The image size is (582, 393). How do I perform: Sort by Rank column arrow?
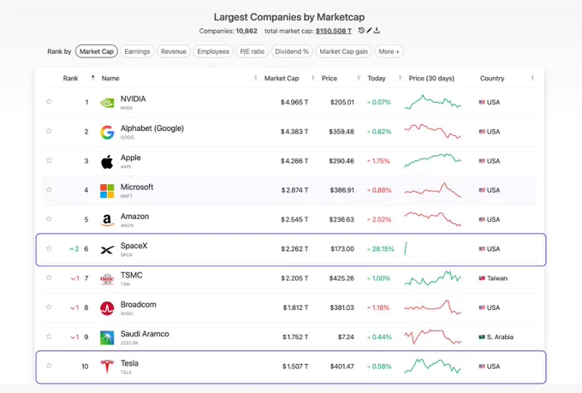click(92, 78)
